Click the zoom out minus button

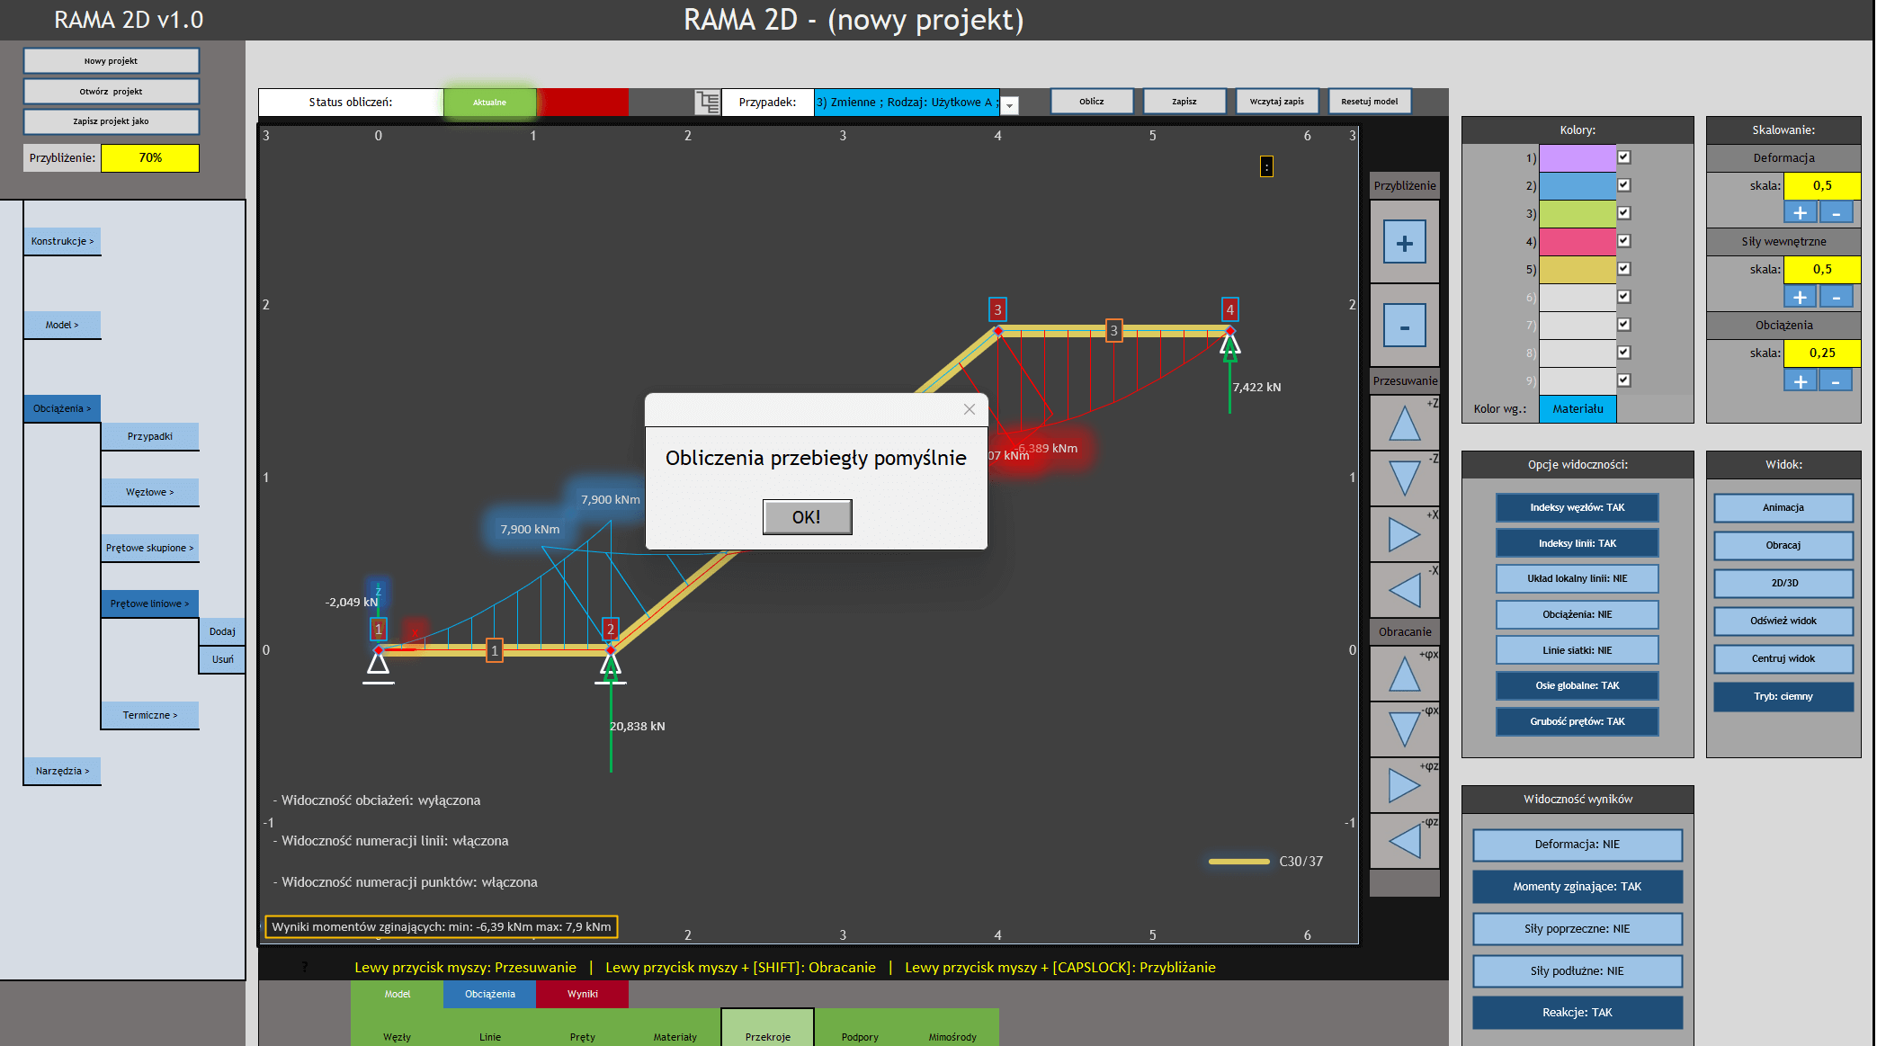1404,327
